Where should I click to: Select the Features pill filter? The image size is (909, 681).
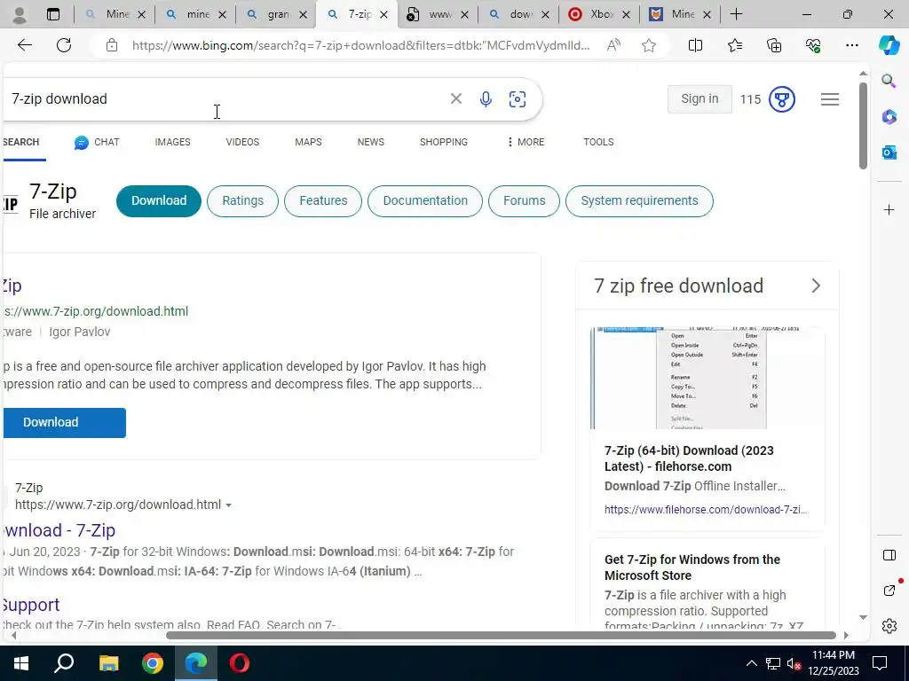tap(323, 201)
